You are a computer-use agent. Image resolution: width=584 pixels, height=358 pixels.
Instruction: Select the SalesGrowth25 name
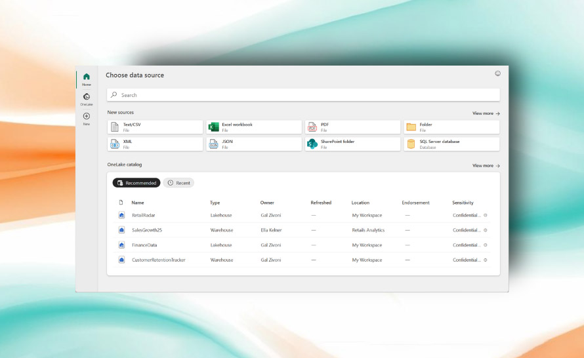coord(147,230)
